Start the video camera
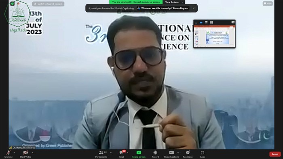The height and width of the screenshot is (159, 283). pos(25,154)
